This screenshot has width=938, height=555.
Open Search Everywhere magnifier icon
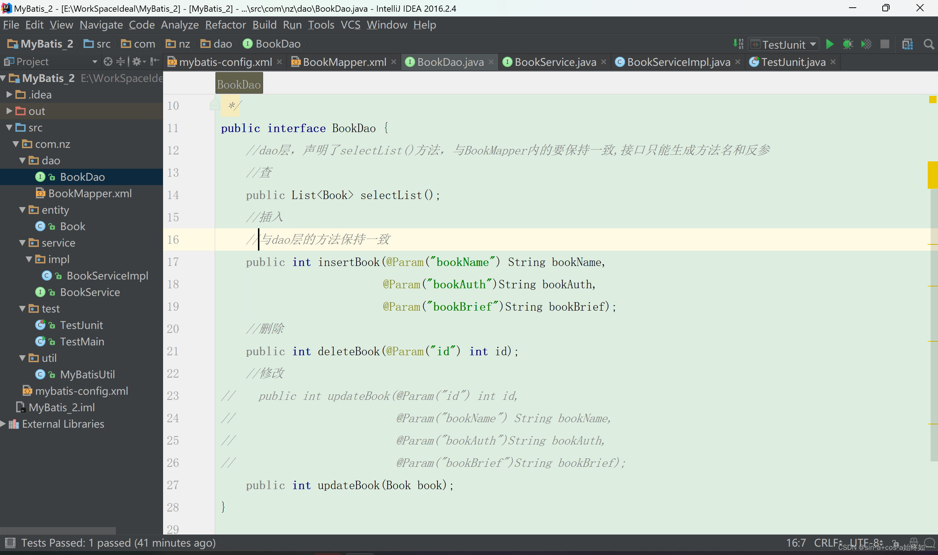928,45
